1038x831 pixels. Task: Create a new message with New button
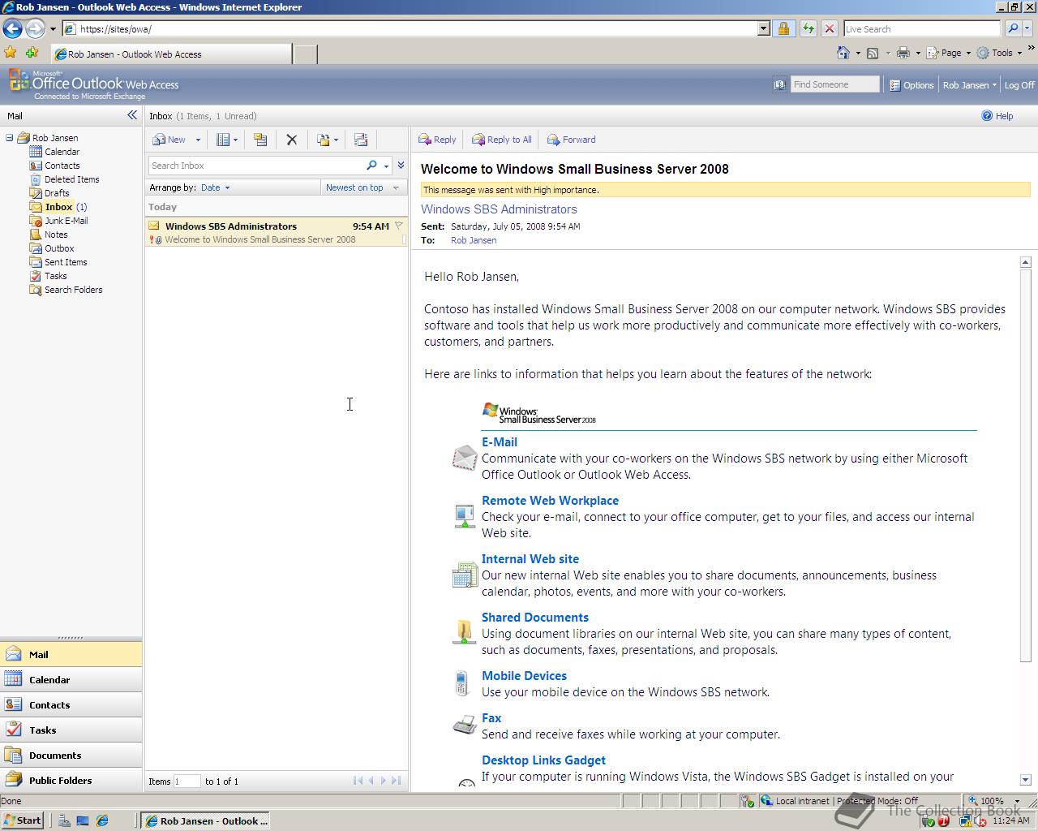pos(169,140)
